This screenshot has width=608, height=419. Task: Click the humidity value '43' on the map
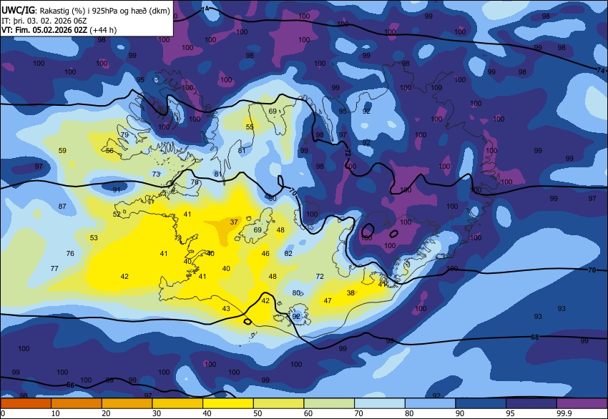click(226, 309)
